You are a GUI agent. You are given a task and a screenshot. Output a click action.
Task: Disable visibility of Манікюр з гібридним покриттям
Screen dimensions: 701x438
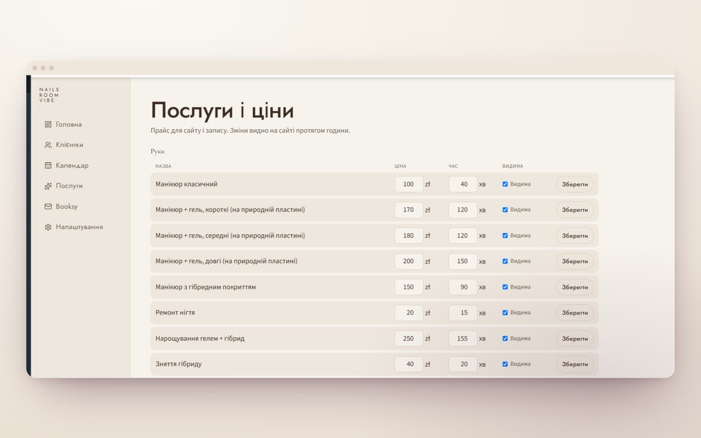coord(505,287)
